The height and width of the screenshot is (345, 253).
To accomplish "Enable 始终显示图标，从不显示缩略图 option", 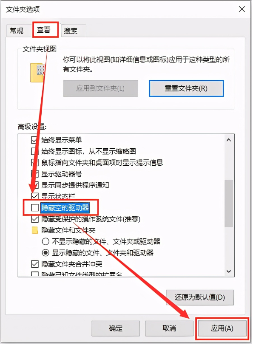I will 34,151.
